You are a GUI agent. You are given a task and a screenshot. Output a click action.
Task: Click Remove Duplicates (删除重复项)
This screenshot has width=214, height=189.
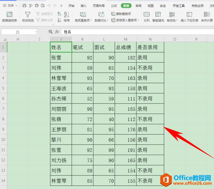click(x=121, y=14)
